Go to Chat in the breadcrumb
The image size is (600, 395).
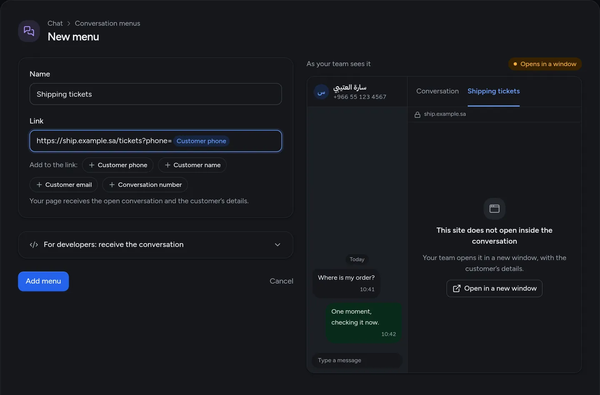(55, 23)
